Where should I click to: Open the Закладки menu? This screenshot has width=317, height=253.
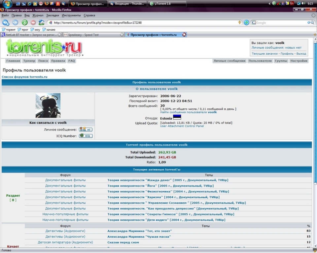[x=53, y=15]
